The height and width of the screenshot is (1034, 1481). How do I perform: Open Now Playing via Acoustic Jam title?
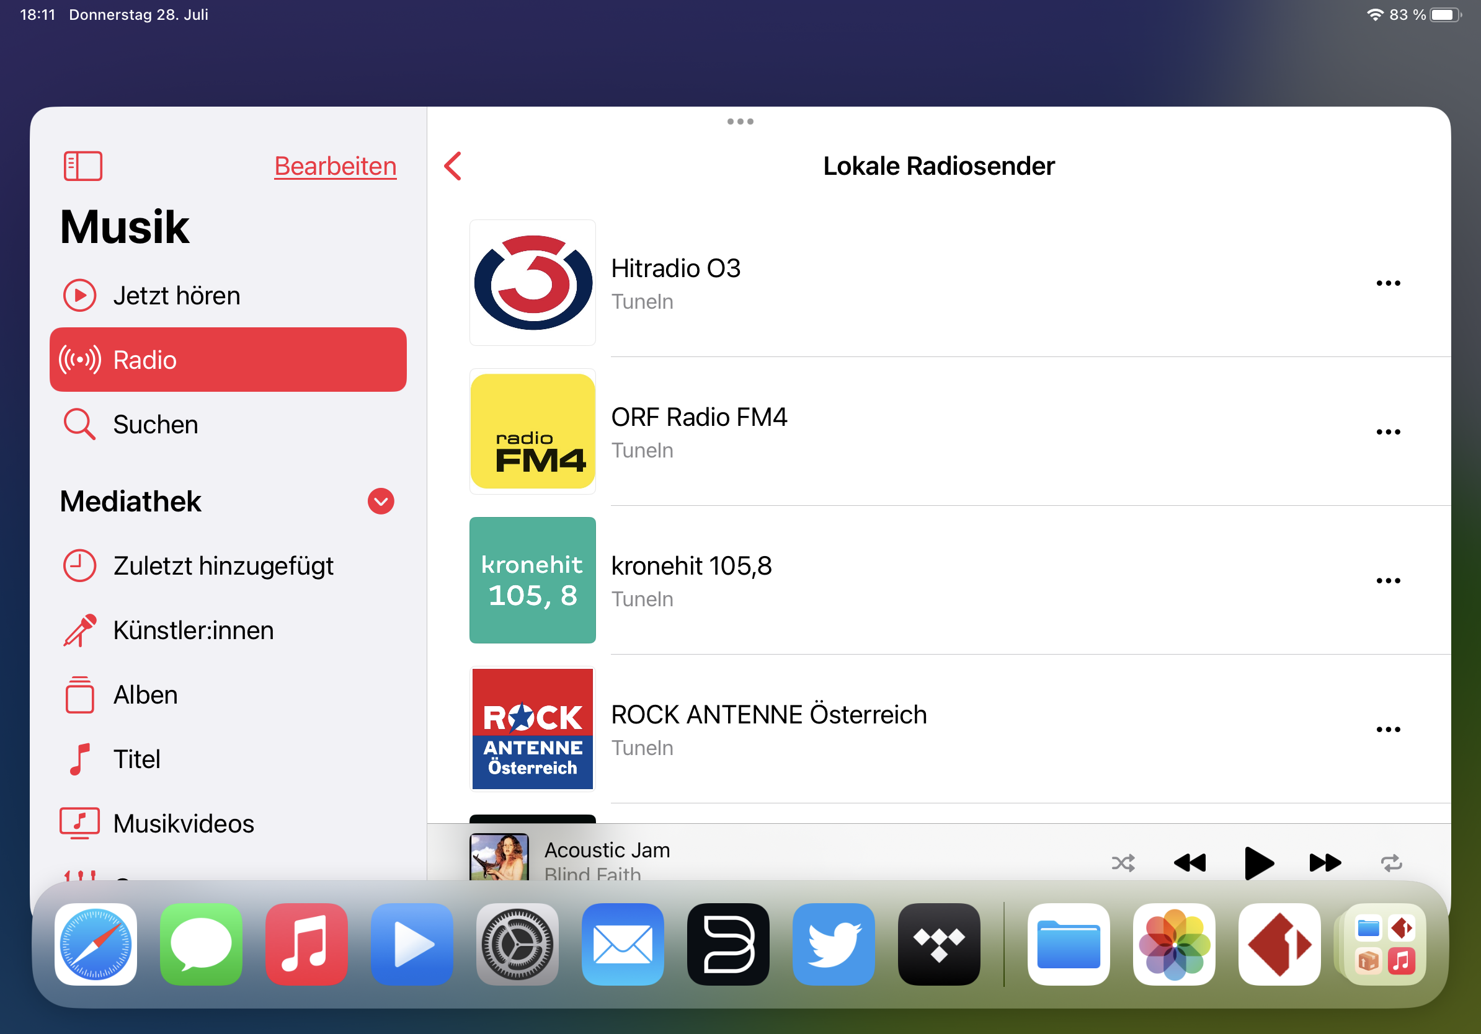607,850
